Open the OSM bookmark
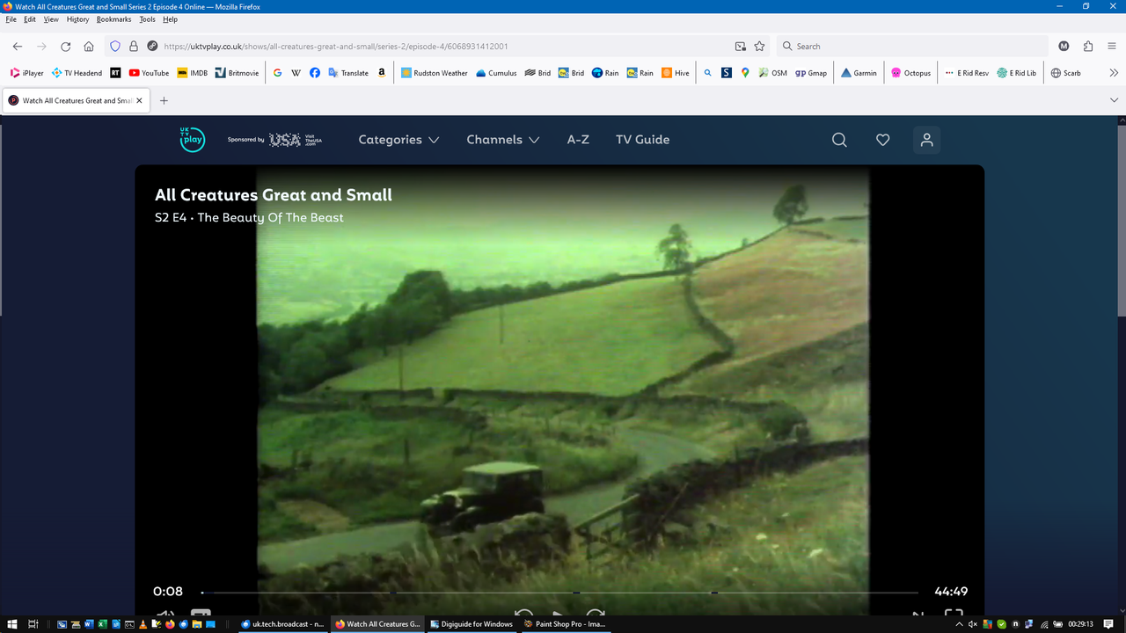Image resolution: width=1126 pixels, height=633 pixels. [772, 73]
